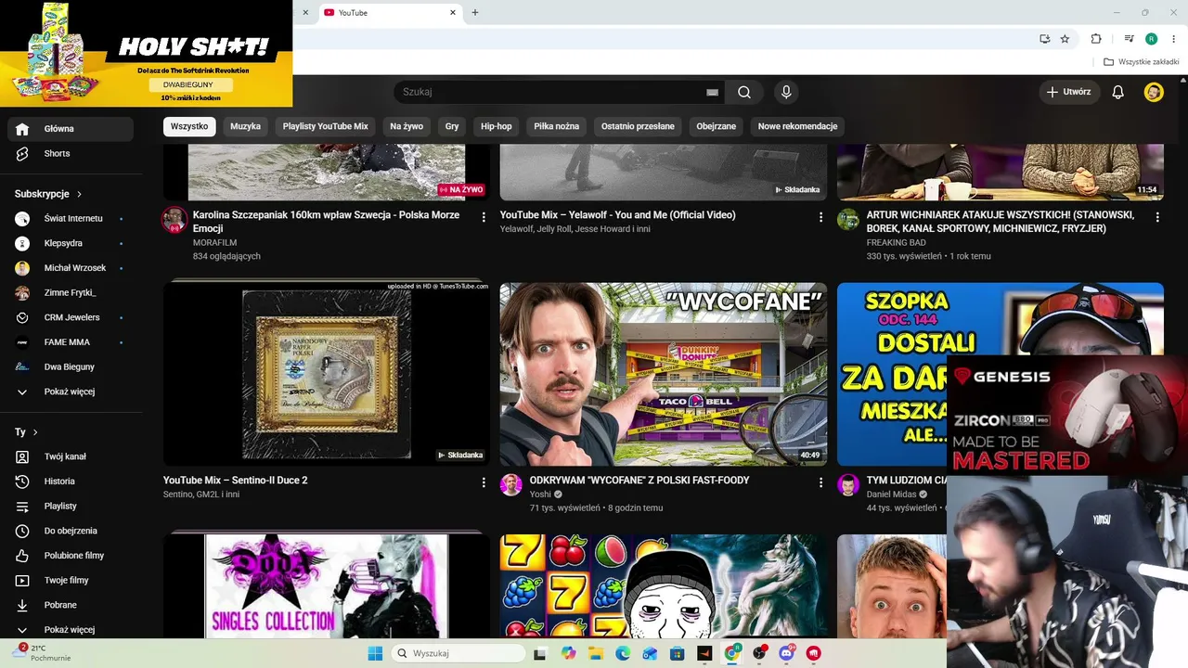
Task: Select the Hip-hop filter chip
Action: (x=497, y=126)
